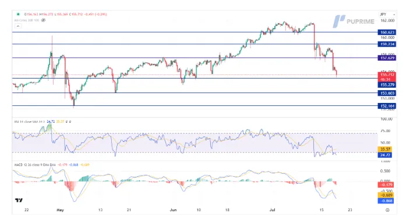Click the green market status dot

pos(18,14)
